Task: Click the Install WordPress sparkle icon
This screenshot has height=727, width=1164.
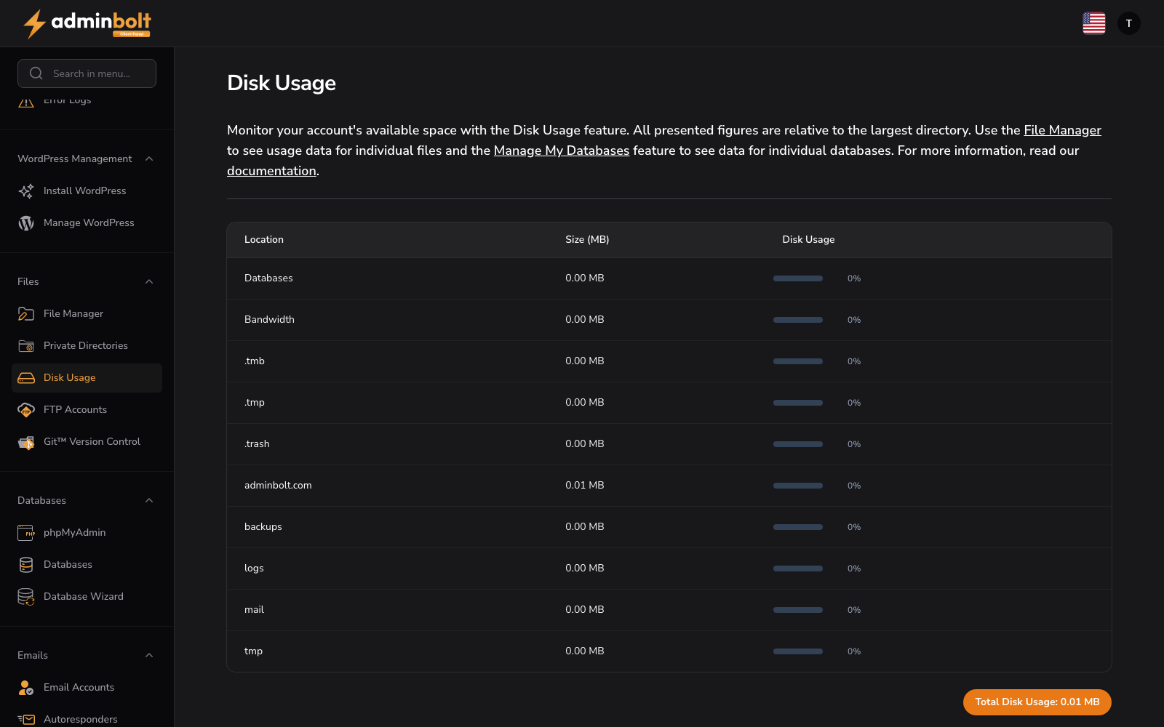Action: (26, 190)
